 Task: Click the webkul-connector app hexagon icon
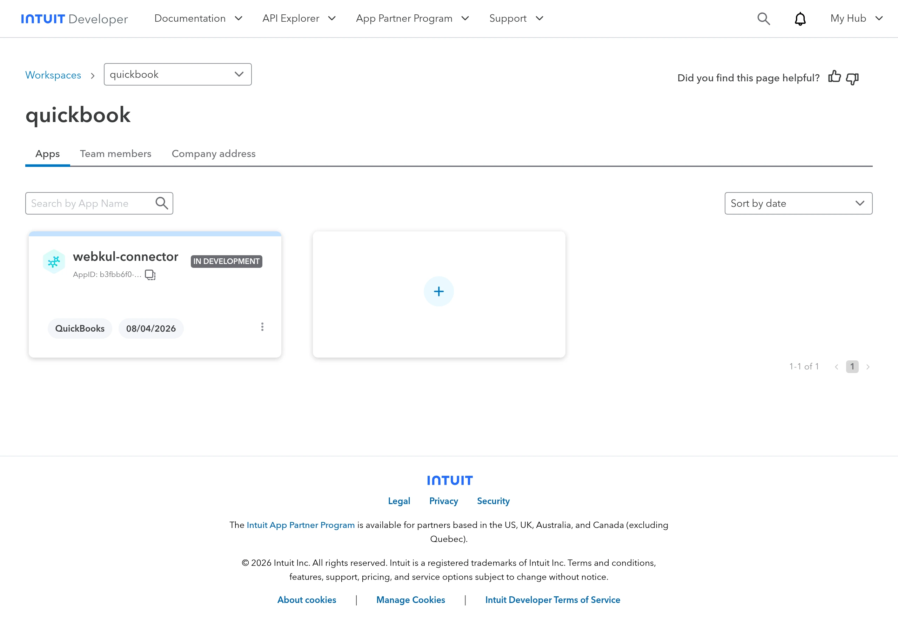tap(54, 262)
